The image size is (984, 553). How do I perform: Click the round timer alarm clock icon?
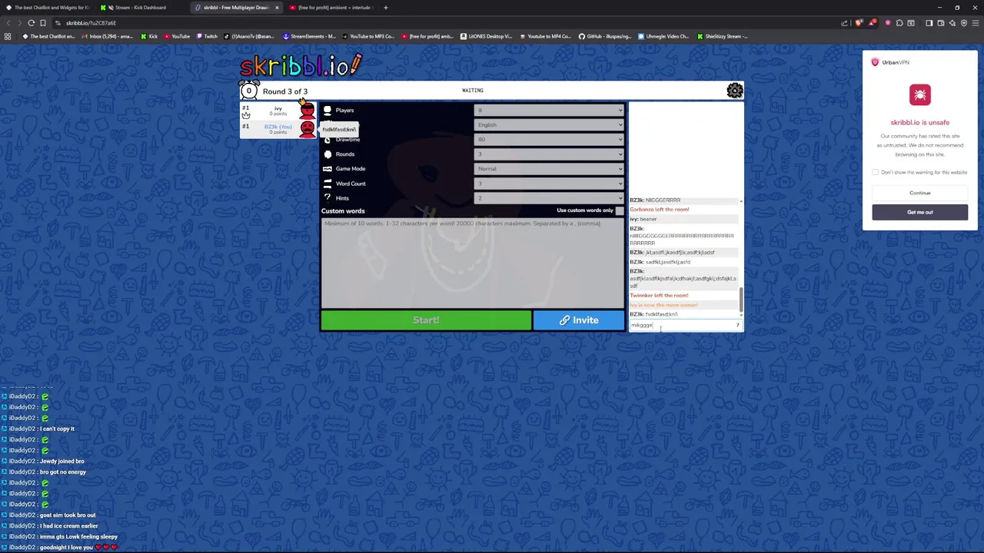248,90
